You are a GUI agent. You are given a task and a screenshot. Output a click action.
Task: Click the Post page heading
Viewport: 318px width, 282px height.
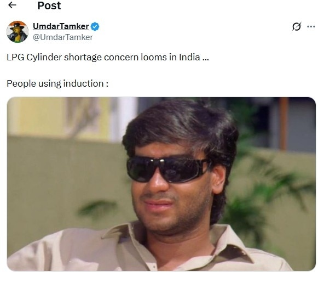pos(49,5)
